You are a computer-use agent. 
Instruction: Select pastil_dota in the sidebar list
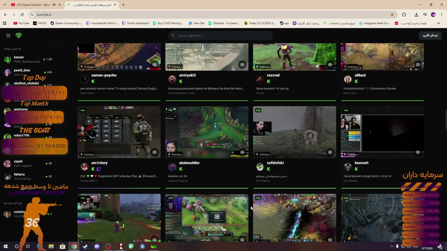(x=28, y=72)
